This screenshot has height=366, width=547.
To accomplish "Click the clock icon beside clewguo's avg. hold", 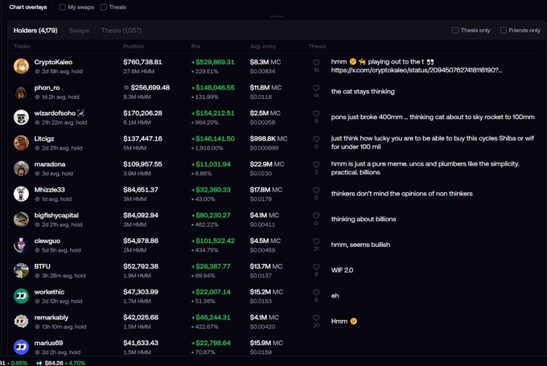I will pyautogui.click(x=37, y=250).
